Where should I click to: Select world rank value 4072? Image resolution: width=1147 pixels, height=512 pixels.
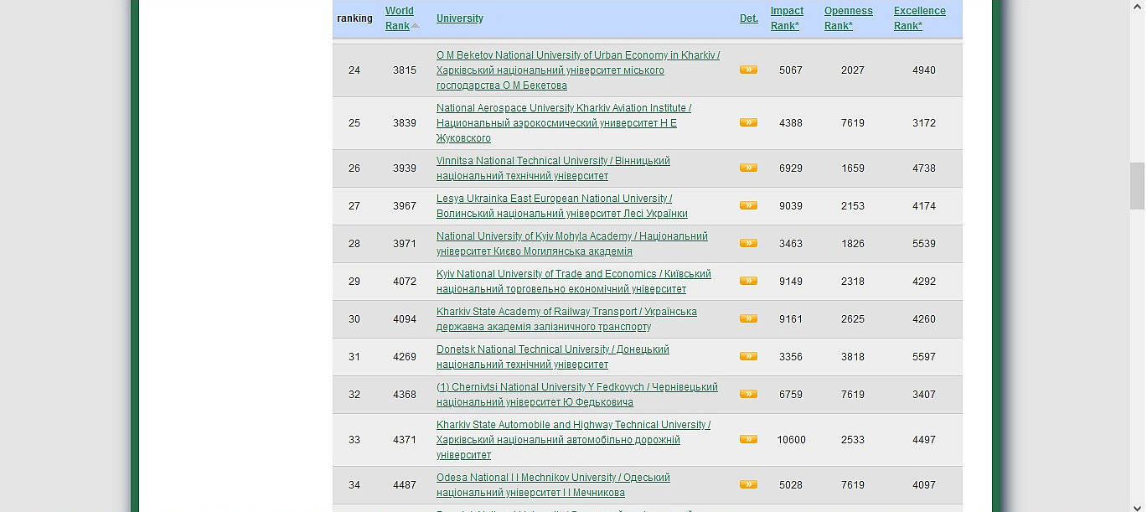pyautogui.click(x=405, y=282)
